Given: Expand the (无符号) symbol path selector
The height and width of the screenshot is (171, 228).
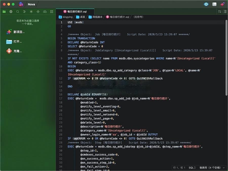Looking at the screenshot, I should (x=138, y=17).
